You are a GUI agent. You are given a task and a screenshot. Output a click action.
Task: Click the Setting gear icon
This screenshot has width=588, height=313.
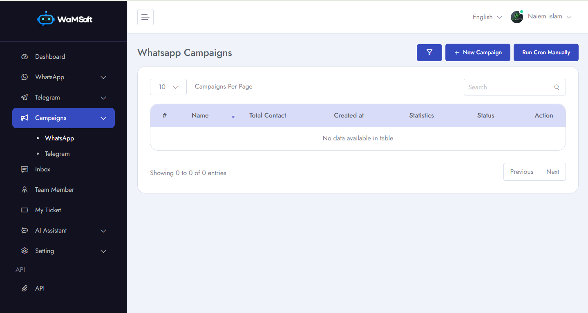pyautogui.click(x=25, y=251)
